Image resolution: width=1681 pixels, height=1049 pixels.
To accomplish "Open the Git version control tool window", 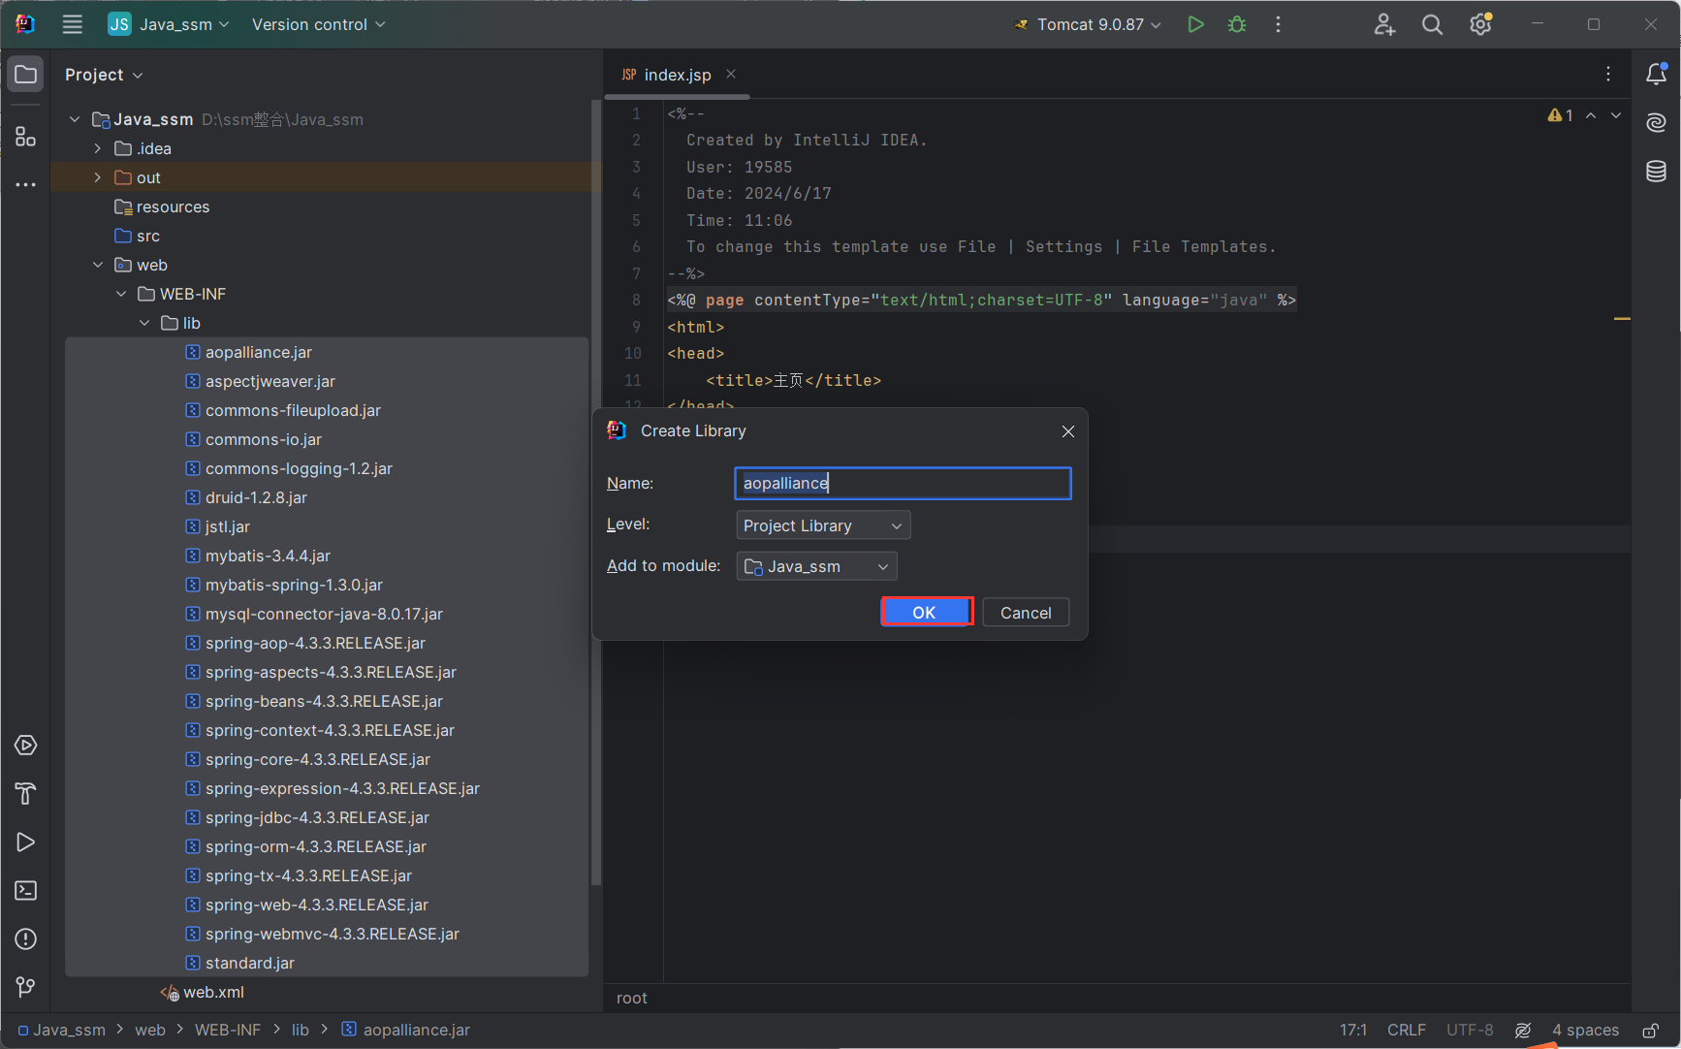I will (26, 987).
